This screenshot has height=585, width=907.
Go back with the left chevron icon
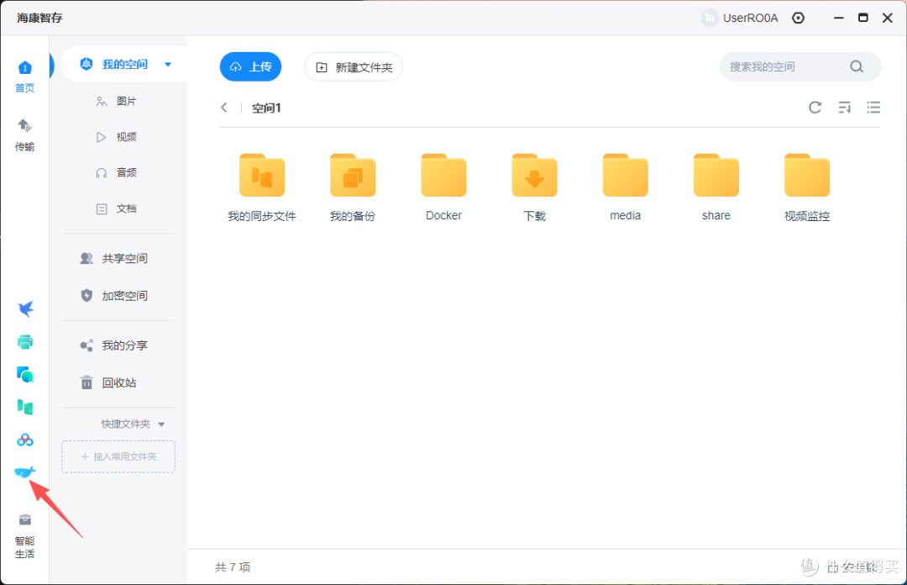224,108
